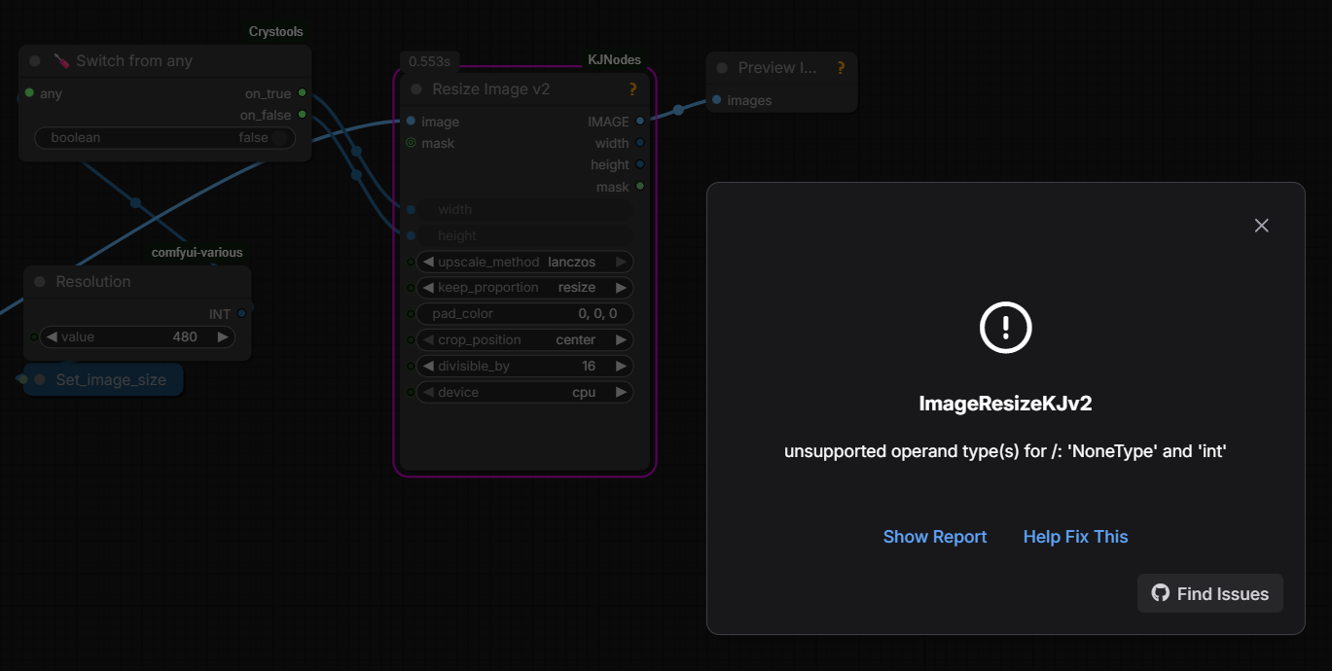Image resolution: width=1332 pixels, height=671 pixels.
Task: Click the device widget input socket
Action: click(x=411, y=393)
